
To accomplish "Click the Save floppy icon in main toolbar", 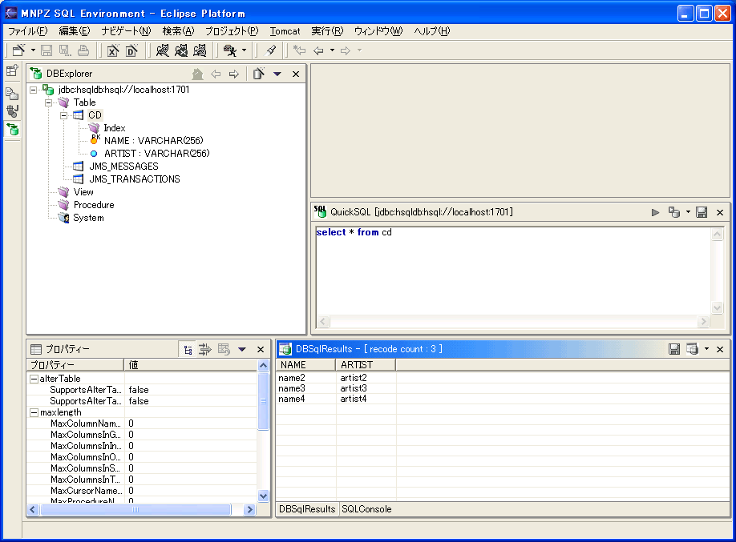I will coord(47,50).
